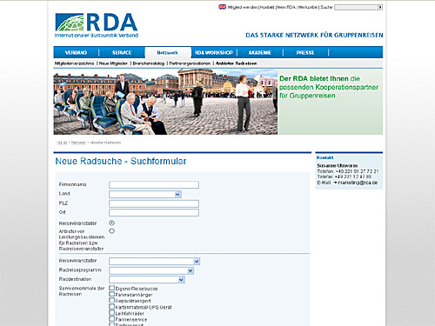The width and height of the screenshot is (435, 326).
Task: Select the Reiseveranstalter radio button
Action: coord(111,223)
